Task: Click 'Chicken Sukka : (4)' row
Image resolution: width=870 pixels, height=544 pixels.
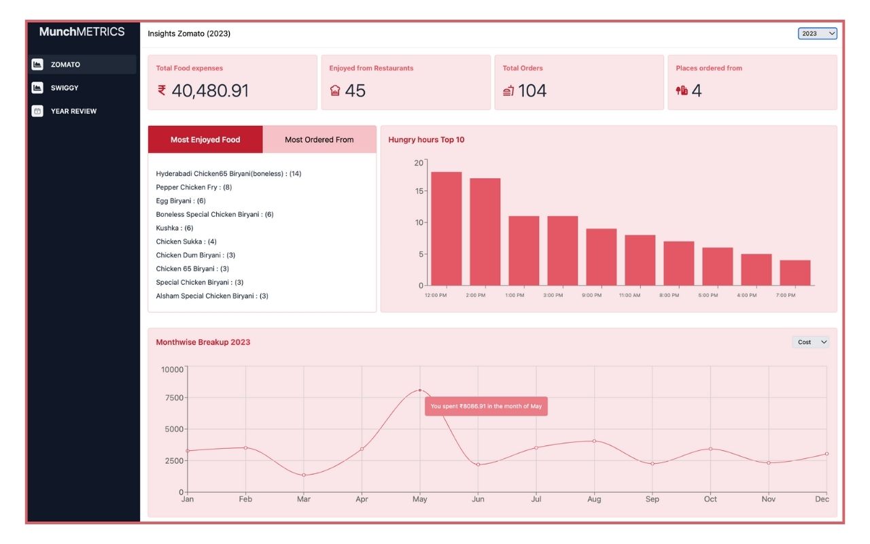Action: coord(186,241)
